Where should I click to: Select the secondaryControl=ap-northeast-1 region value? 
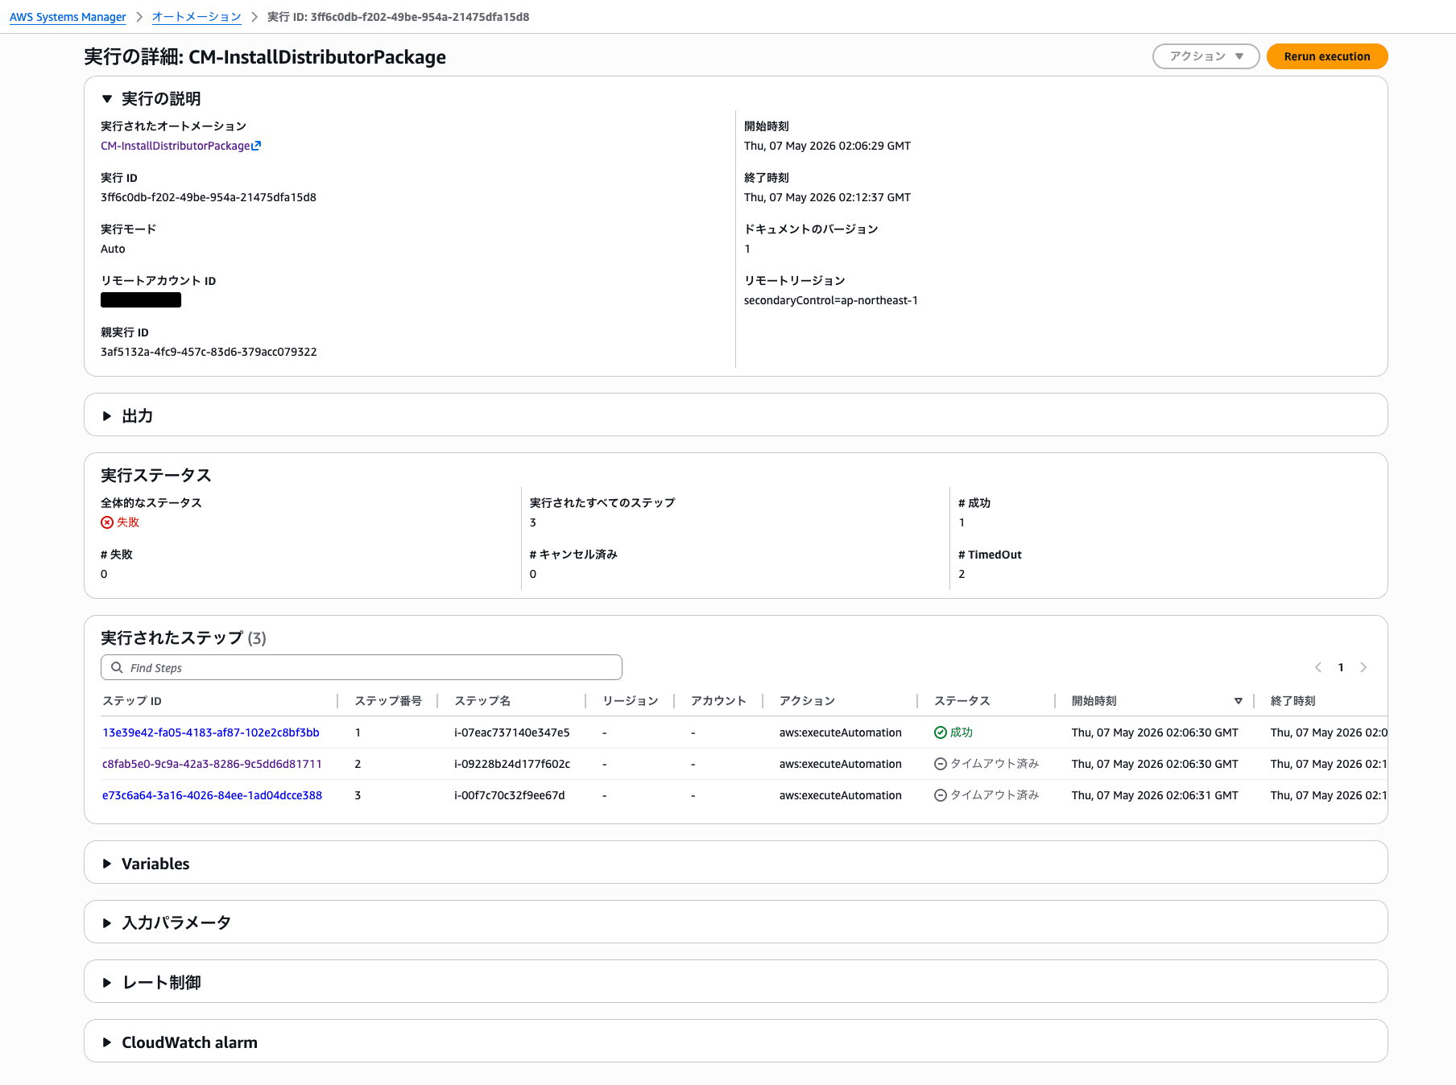[831, 300]
